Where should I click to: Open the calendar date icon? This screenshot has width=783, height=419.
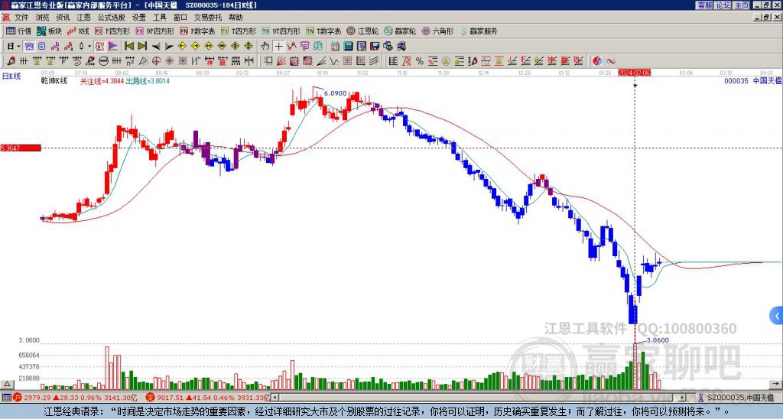coord(335,47)
